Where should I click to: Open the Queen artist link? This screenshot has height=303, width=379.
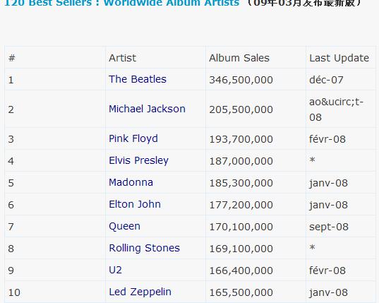(124, 226)
